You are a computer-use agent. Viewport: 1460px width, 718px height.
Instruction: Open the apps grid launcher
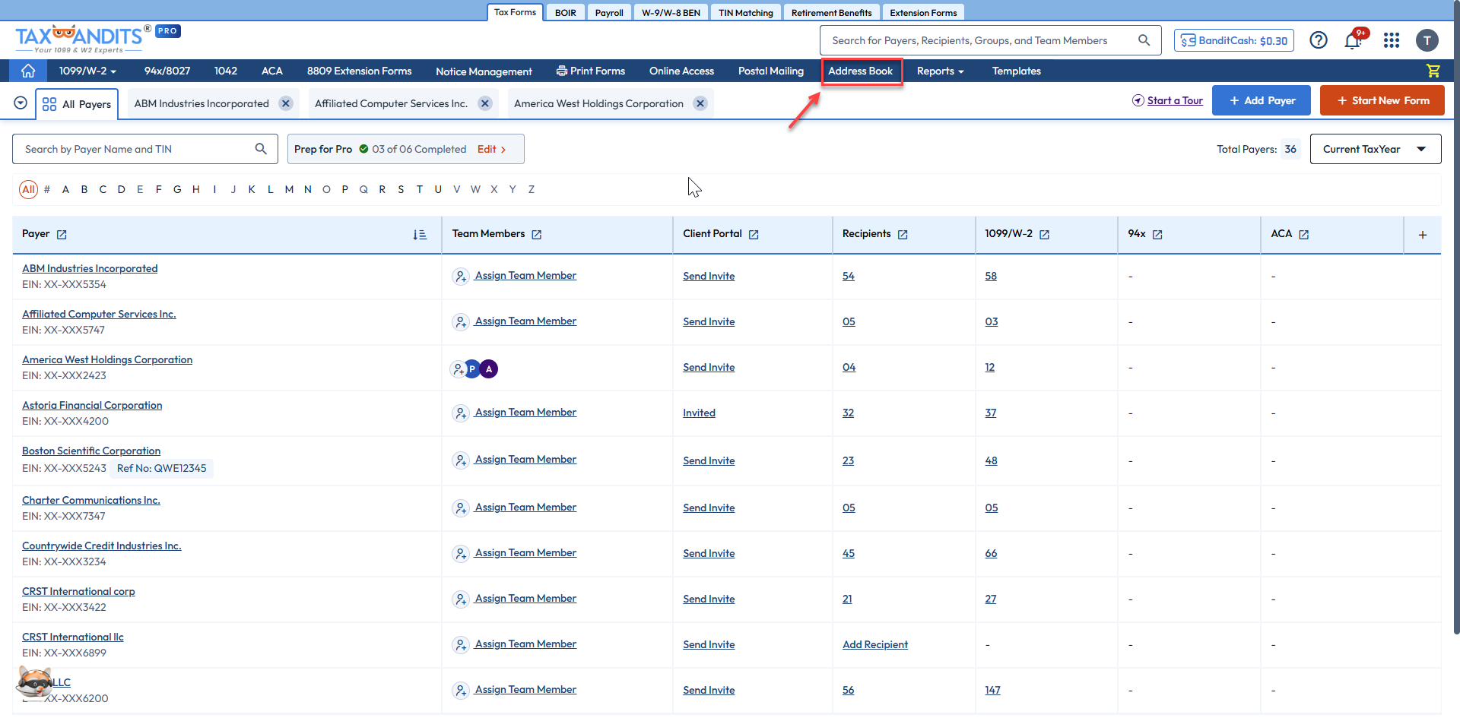[1392, 40]
